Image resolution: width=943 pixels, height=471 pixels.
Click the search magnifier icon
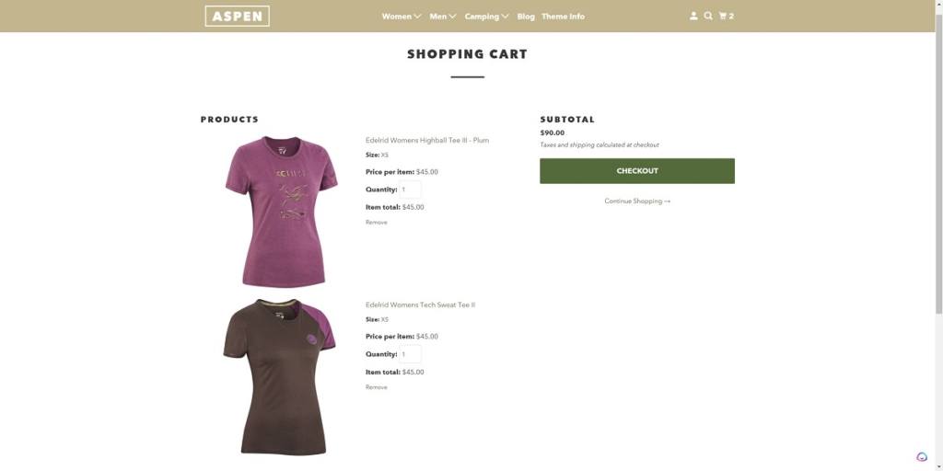coord(708,17)
